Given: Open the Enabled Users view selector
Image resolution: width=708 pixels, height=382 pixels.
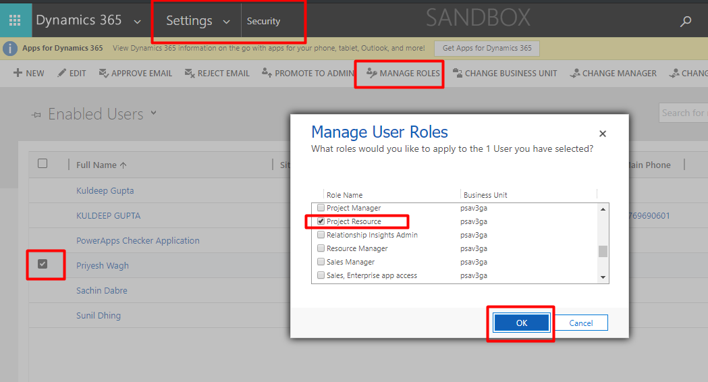Looking at the screenshot, I should tap(153, 113).
